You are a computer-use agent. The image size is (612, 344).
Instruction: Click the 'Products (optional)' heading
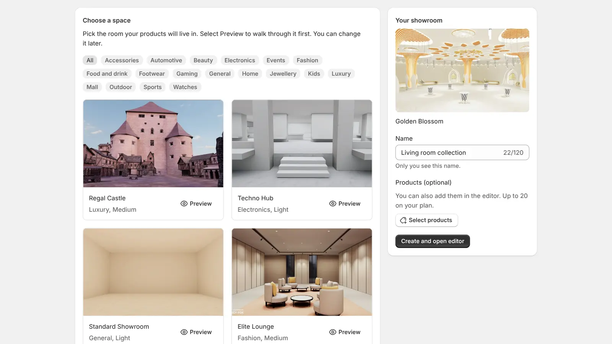pyautogui.click(x=423, y=182)
